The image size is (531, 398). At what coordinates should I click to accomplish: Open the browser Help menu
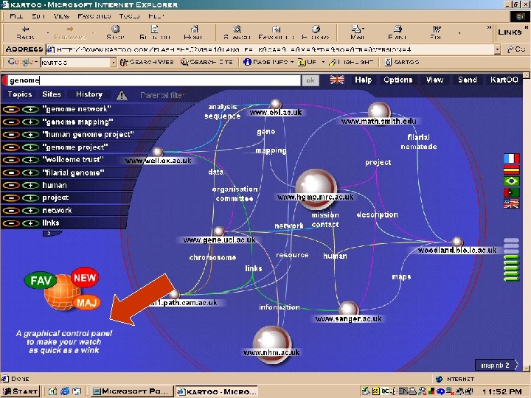[x=156, y=16]
